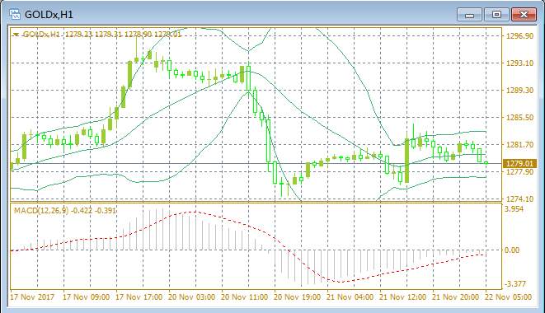Click the small triangle before the GOLDx,H1 label
This screenshot has height=313, width=545.
coord(16,35)
